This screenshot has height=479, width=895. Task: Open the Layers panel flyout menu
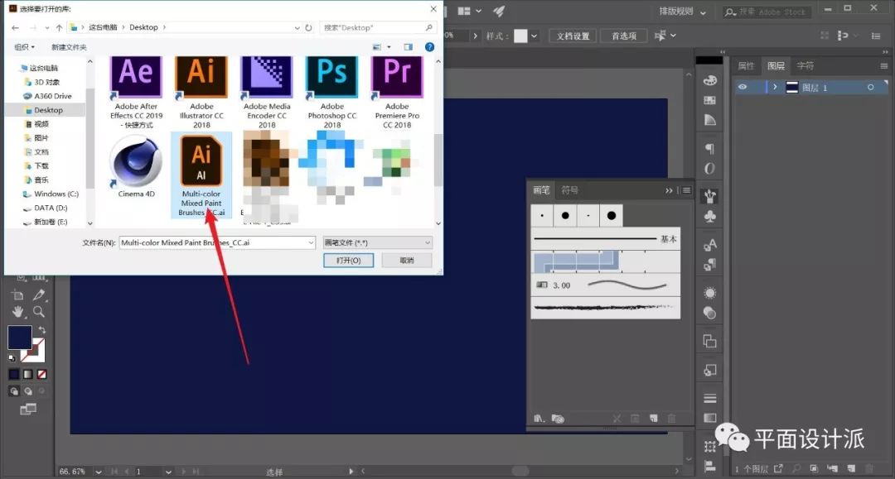(x=884, y=66)
